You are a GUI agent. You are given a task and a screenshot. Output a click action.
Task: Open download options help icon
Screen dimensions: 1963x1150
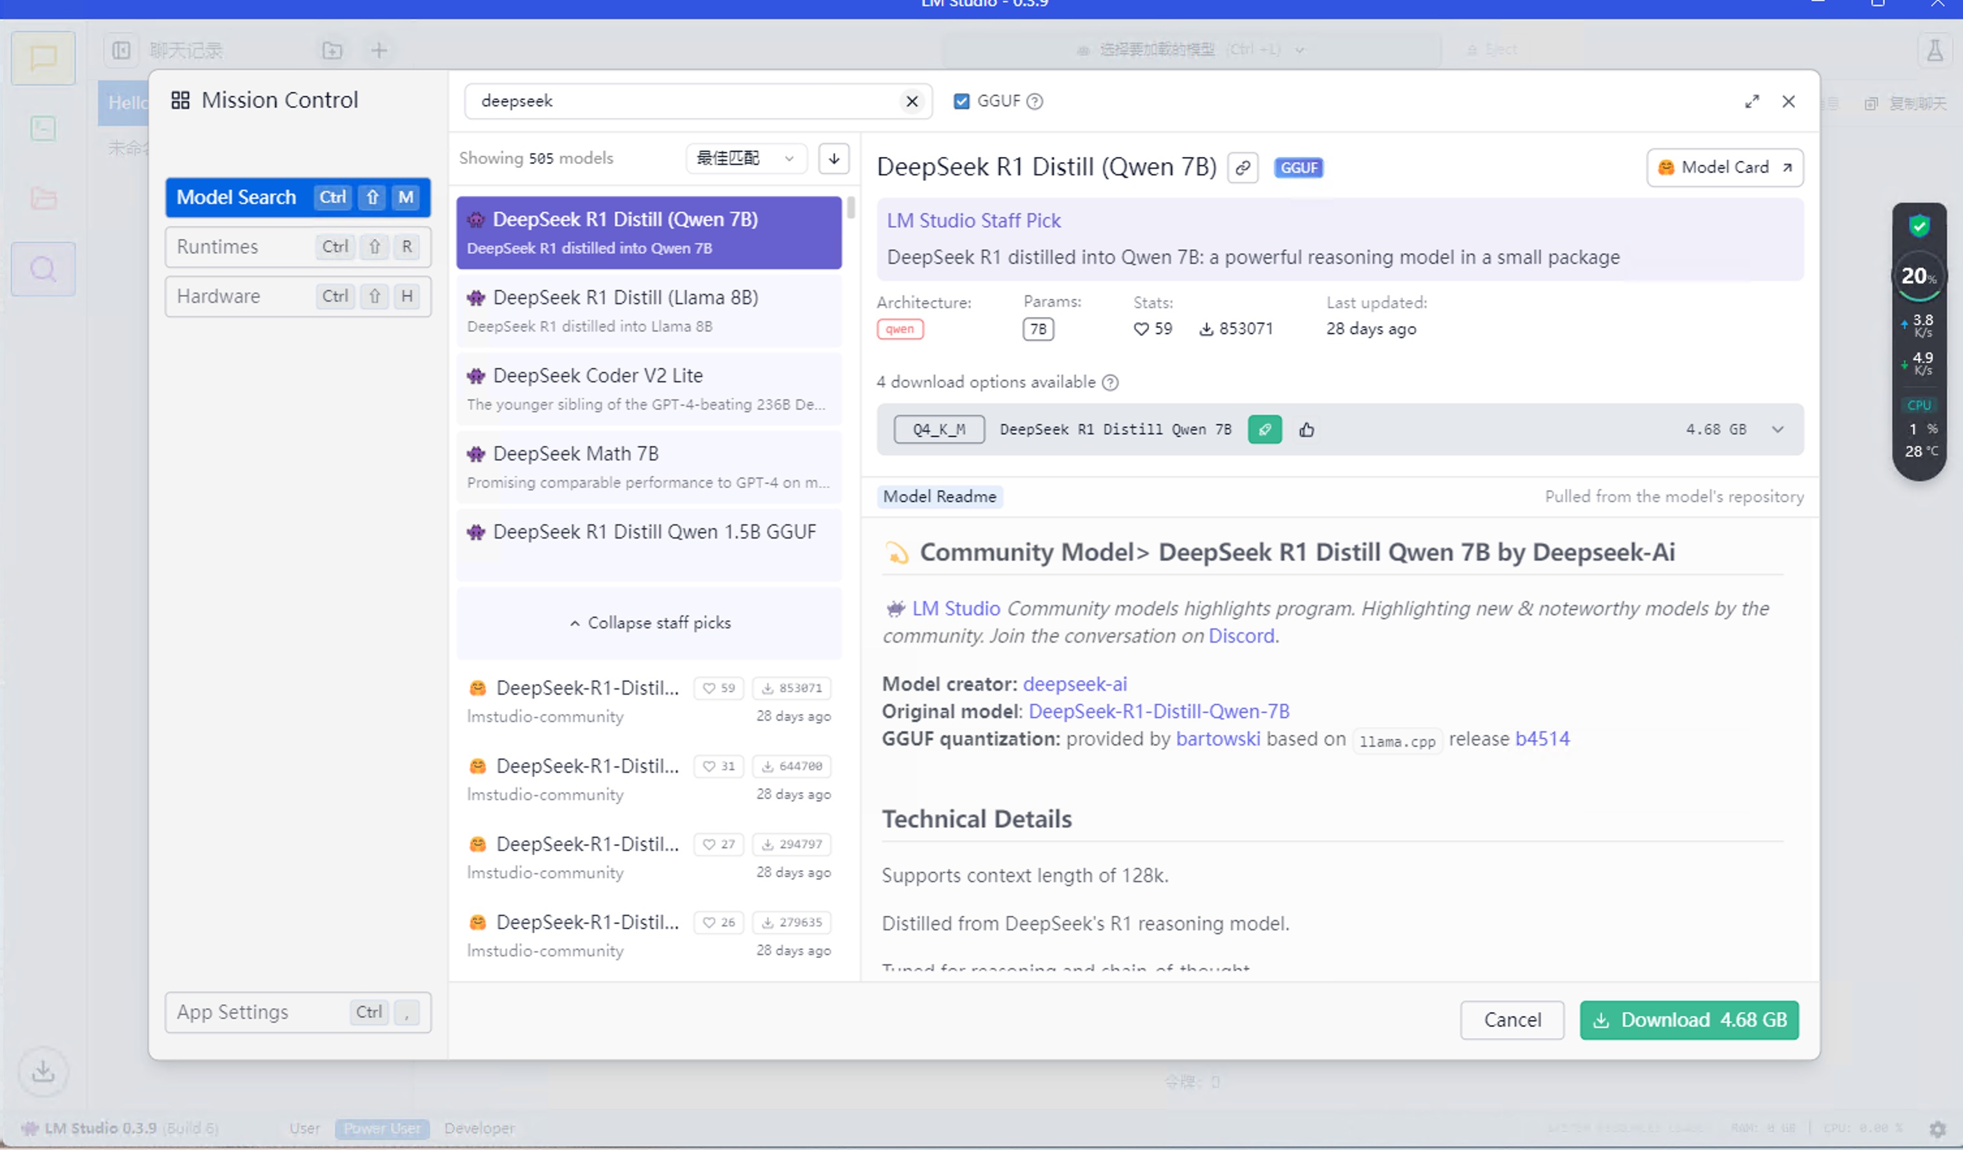tap(1111, 382)
